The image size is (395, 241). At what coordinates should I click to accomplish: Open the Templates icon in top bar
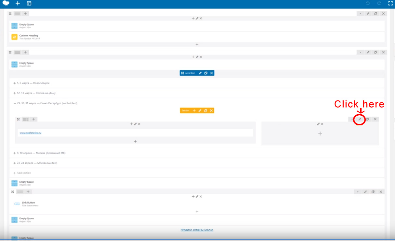click(x=29, y=4)
